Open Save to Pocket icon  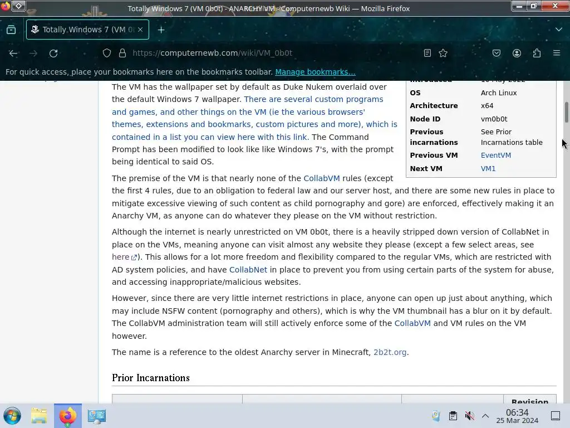[x=496, y=53]
